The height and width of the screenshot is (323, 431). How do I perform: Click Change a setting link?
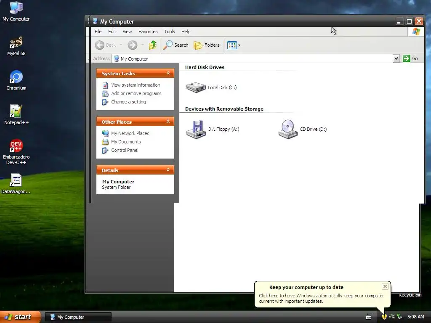point(128,102)
